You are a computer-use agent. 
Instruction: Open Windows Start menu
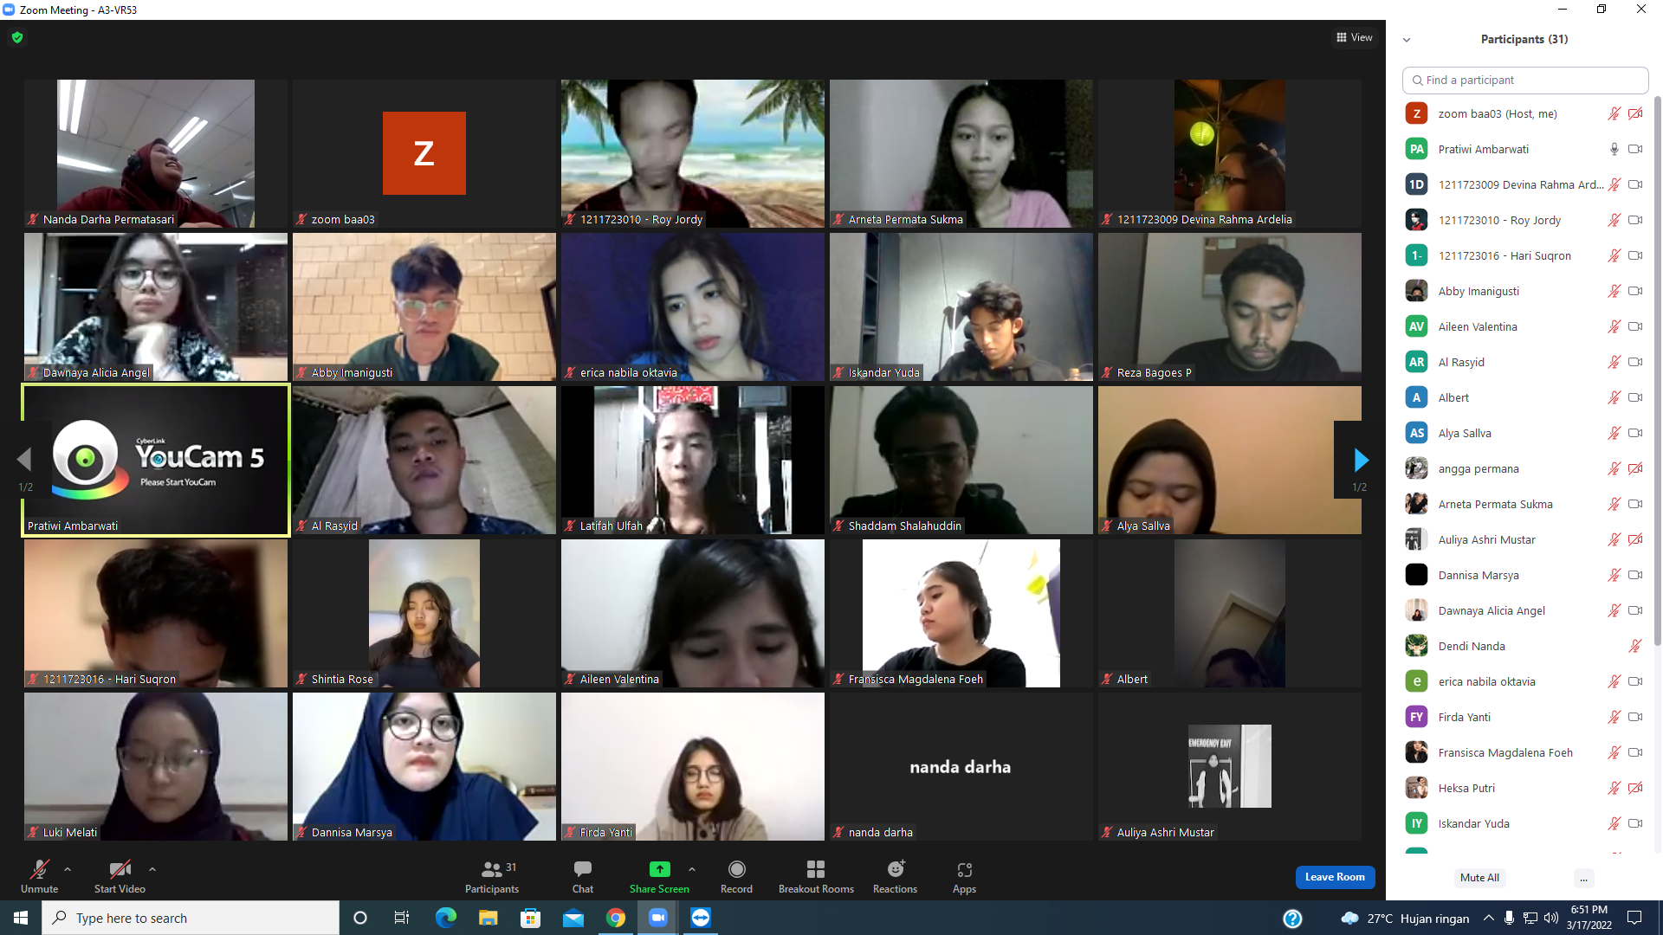pyautogui.click(x=21, y=918)
